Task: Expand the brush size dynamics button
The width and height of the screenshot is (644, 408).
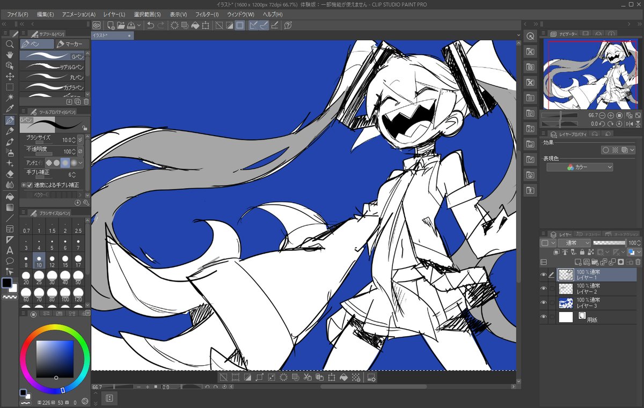Action: (x=80, y=139)
